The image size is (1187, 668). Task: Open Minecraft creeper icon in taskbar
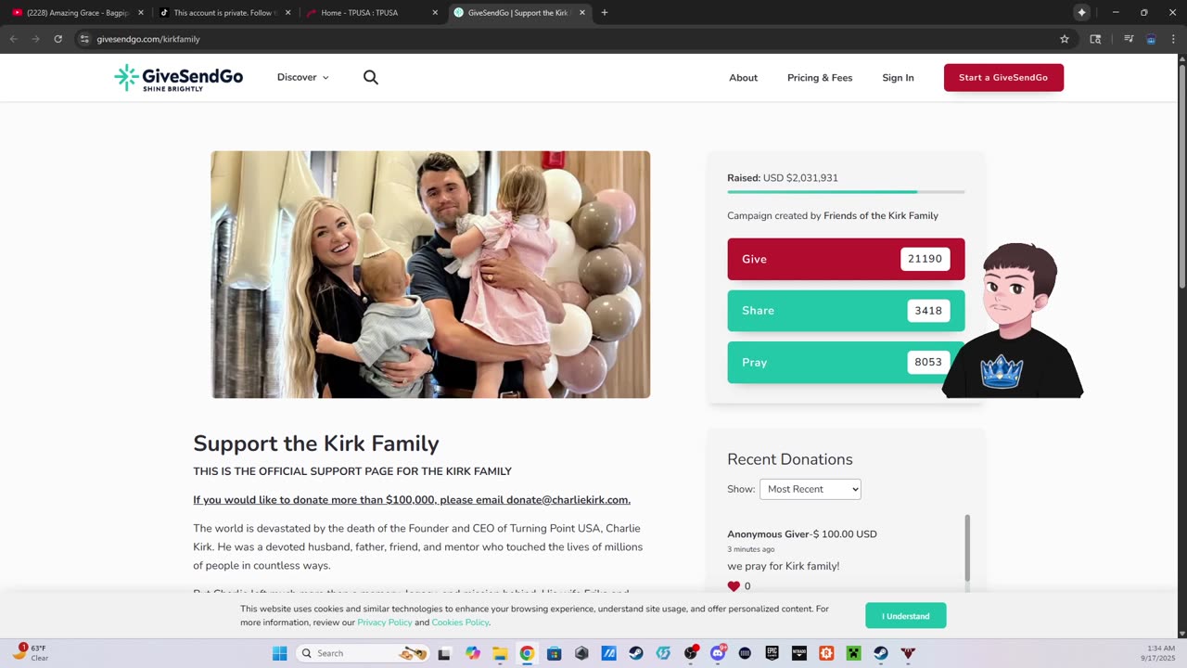click(853, 653)
